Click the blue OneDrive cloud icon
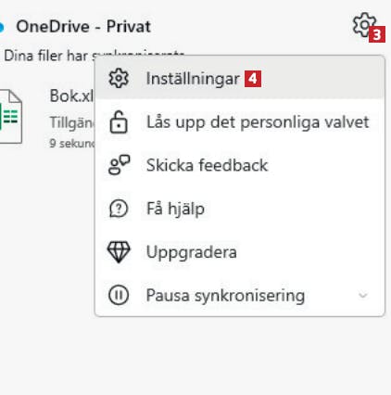Image resolution: width=391 pixels, height=395 pixels. point(2,27)
